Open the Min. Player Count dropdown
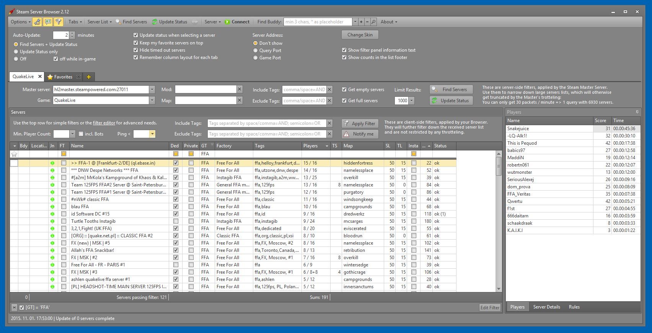 [x=72, y=134]
